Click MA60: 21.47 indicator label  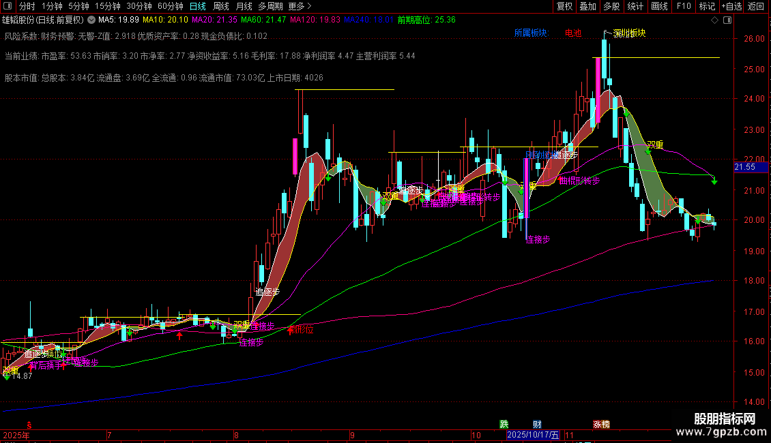263,20
